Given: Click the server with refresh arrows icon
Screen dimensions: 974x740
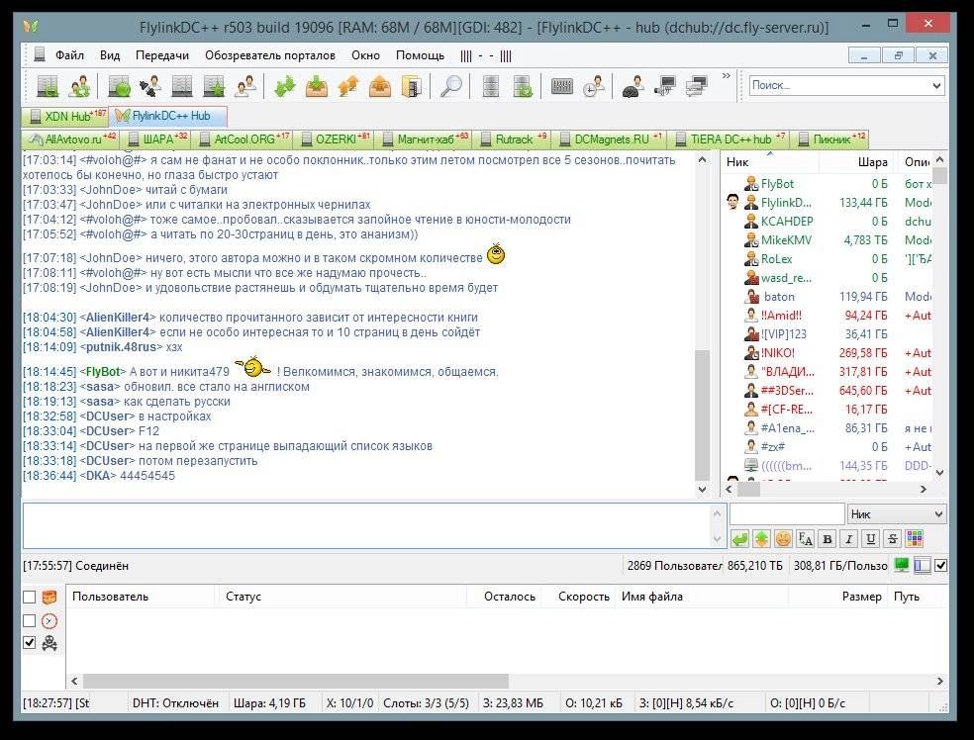Looking at the screenshot, I should click(x=523, y=86).
